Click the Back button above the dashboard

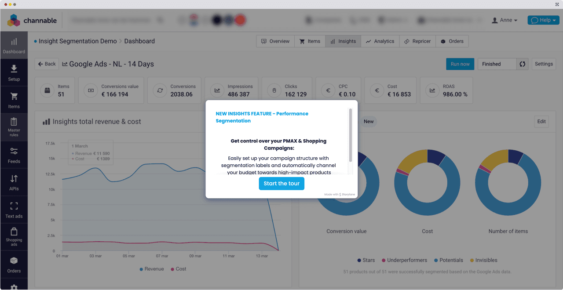click(47, 64)
